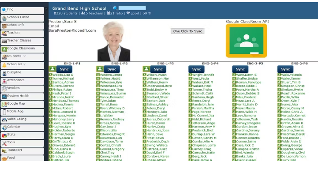This screenshot has height=172, width=318.
Task: Click the icon next to Walls, Yolanda
Action: [x=279, y=75]
